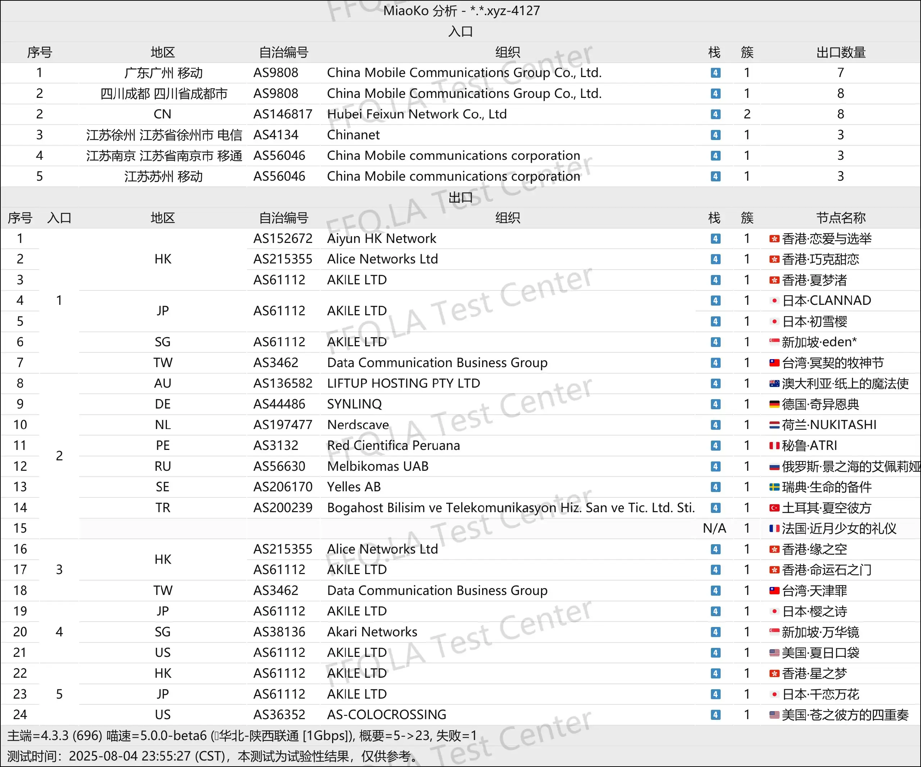Click the 节点名称 column header

[840, 218]
